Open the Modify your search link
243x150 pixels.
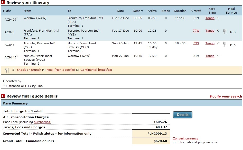pyautogui.click(x=226, y=96)
